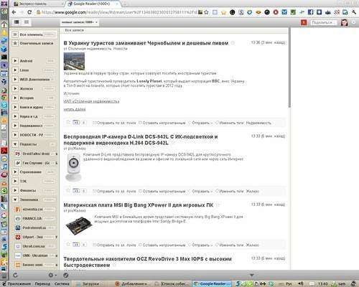Image resolution: width=359 pixels, height=287 pixels.
Task: Click the Поделиться share button
Action: [x=323, y=22]
